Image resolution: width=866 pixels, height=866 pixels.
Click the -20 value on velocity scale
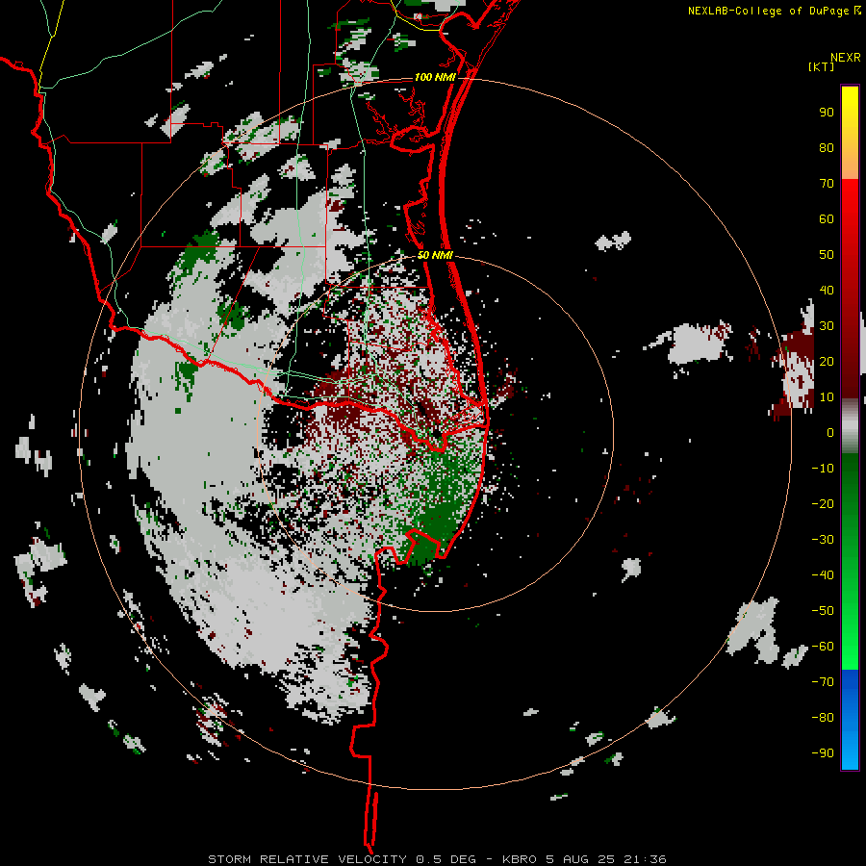point(823,504)
